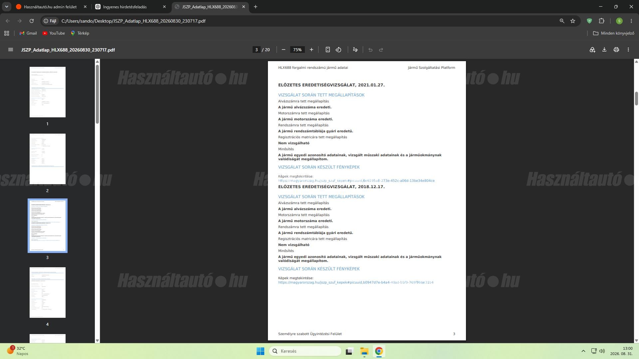
Task: Click the zoom percentage field
Action: [x=297, y=50]
